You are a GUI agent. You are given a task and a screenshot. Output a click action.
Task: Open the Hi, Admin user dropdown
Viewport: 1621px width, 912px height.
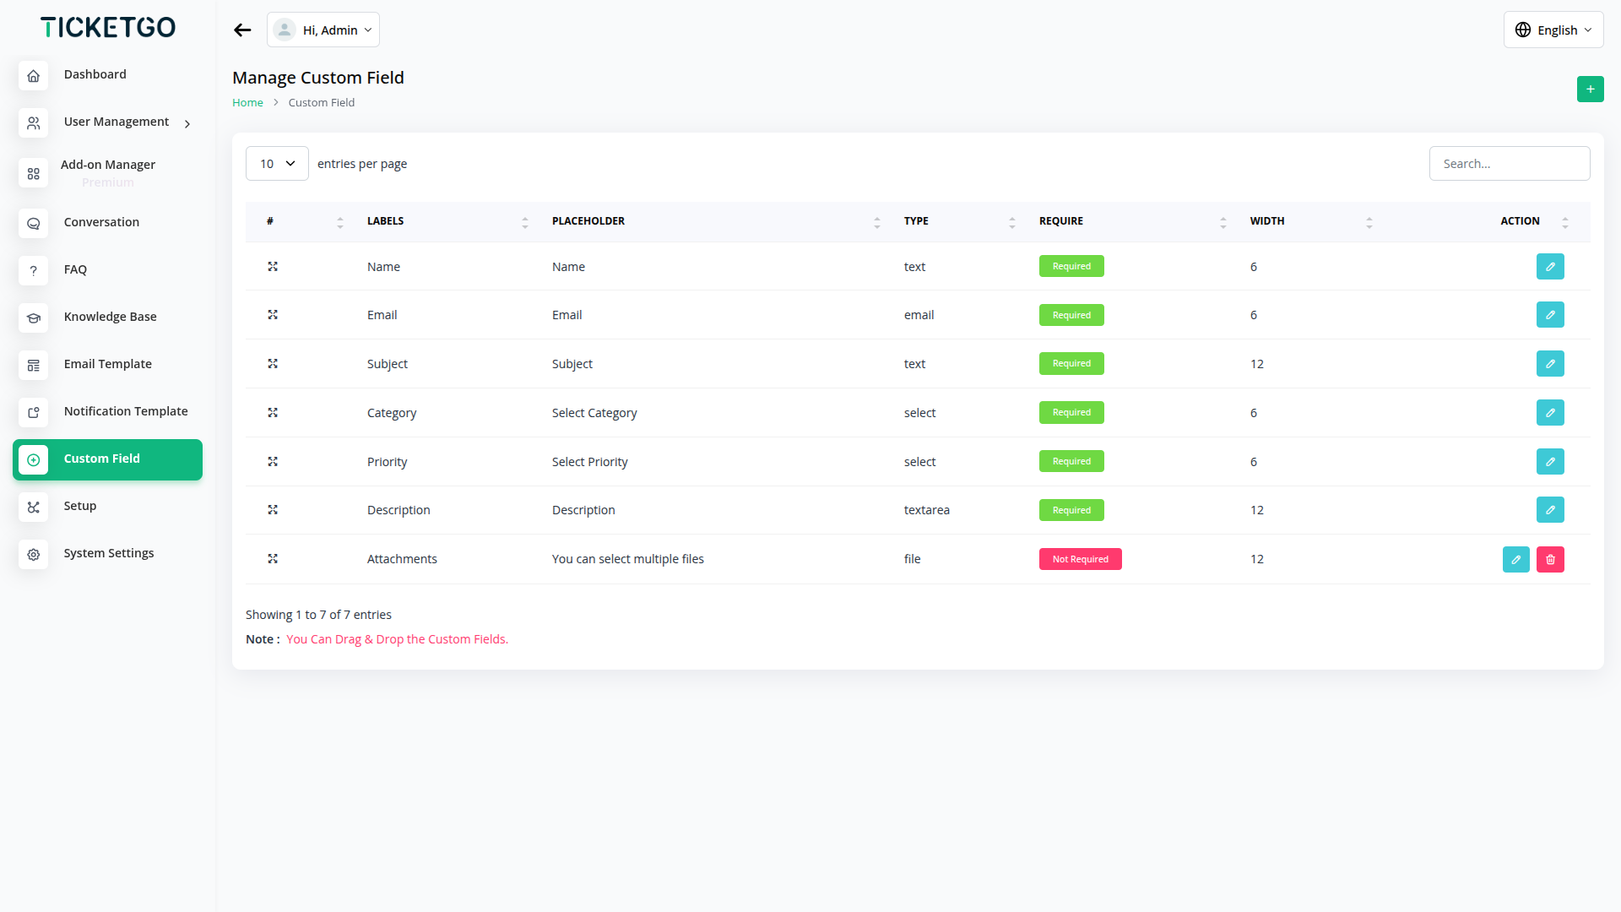coord(323,30)
